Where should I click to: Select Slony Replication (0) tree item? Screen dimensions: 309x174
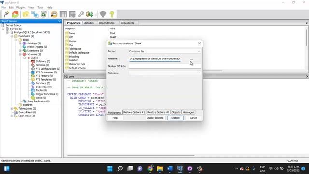point(38,101)
